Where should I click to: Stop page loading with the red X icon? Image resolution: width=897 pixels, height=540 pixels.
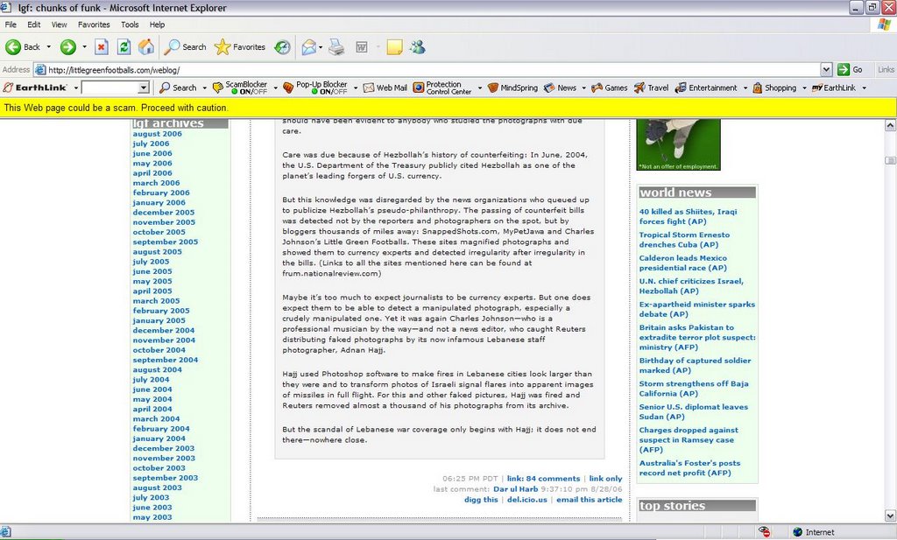click(102, 47)
